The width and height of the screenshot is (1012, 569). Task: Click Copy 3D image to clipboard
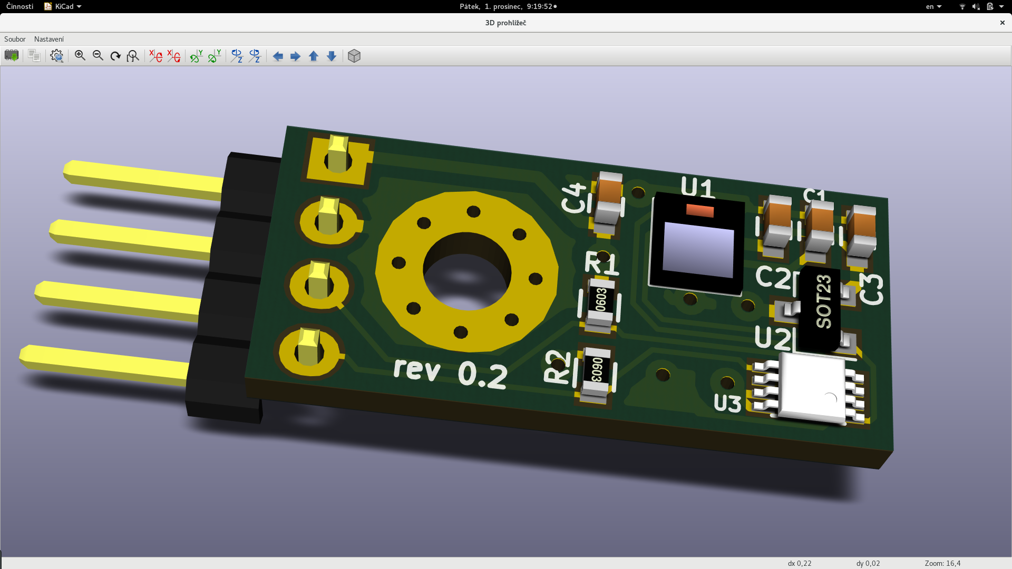[34, 56]
